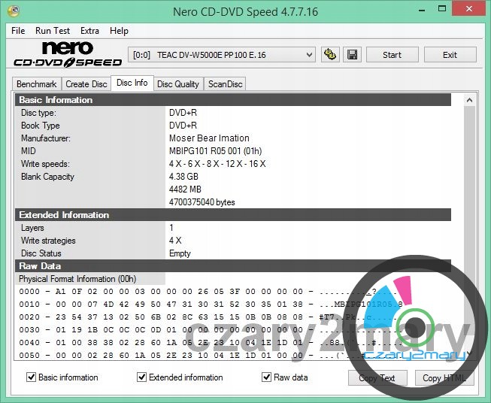Click the Exit button
This screenshot has height=403, width=491.
pos(450,55)
